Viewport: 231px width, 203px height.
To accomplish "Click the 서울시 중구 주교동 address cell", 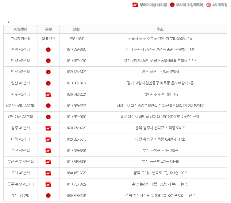I will 160,39.
